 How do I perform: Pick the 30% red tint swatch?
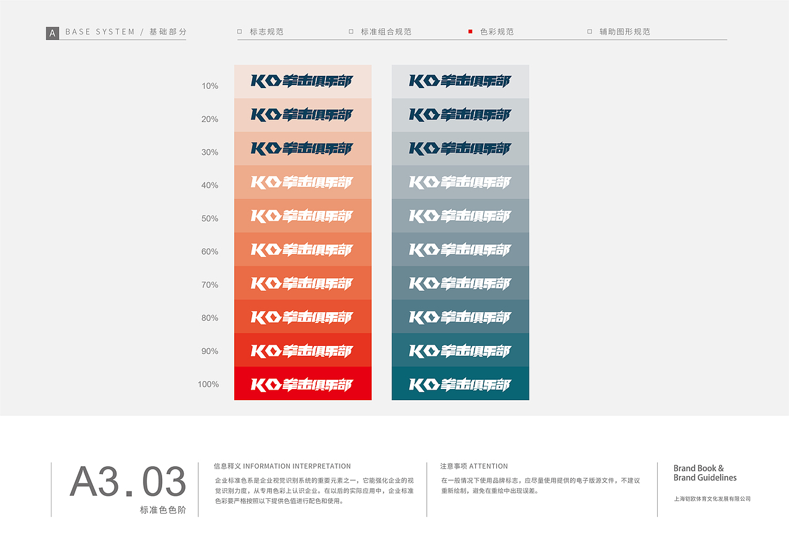tap(303, 149)
